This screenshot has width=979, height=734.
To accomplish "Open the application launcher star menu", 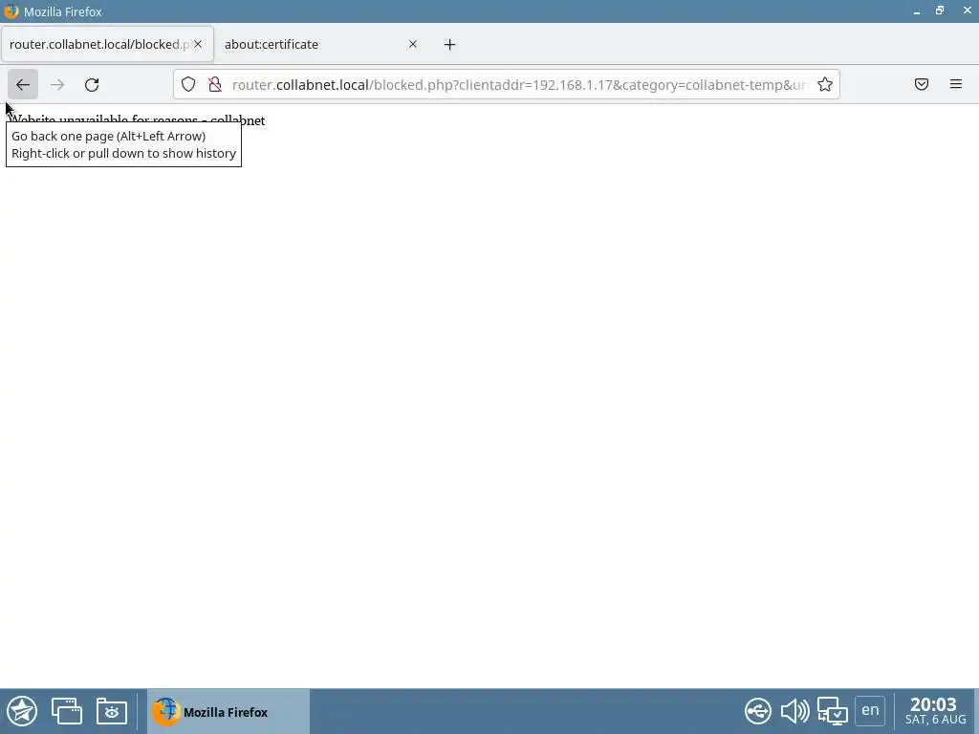I will (x=22, y=711).
